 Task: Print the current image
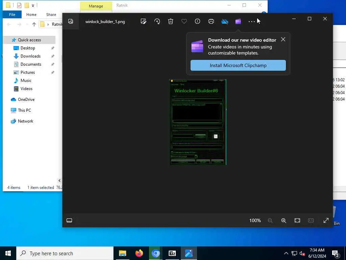[x=211, y=21]
